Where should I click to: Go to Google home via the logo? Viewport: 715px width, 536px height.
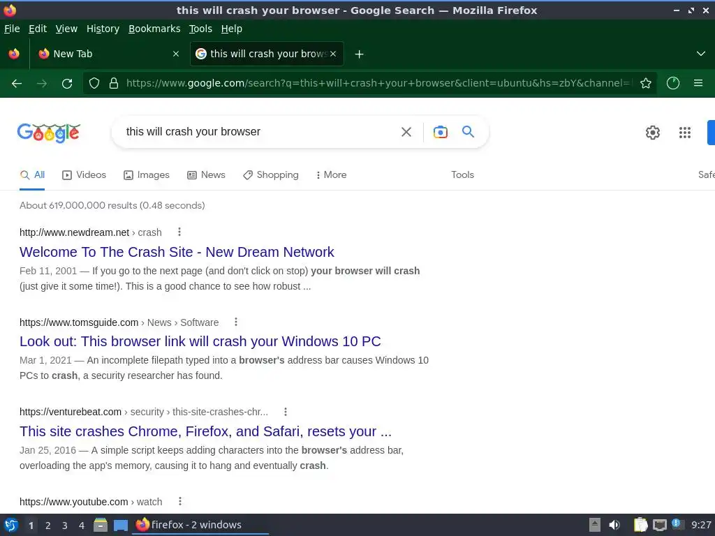(x=49, y=133)
